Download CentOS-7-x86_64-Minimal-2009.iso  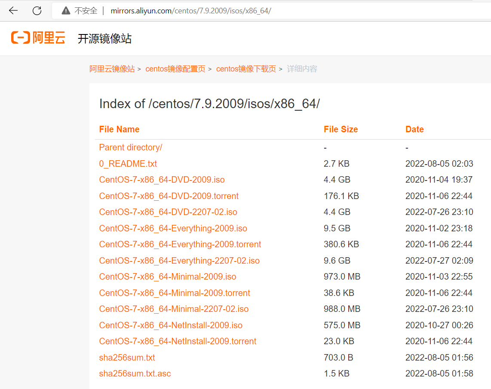click(168, 277)
